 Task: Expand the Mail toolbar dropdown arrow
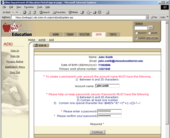click(91, 12)
